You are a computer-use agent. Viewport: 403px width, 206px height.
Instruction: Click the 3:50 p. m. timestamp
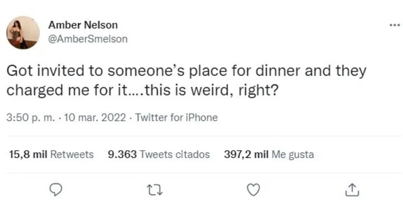click(31, 118)
